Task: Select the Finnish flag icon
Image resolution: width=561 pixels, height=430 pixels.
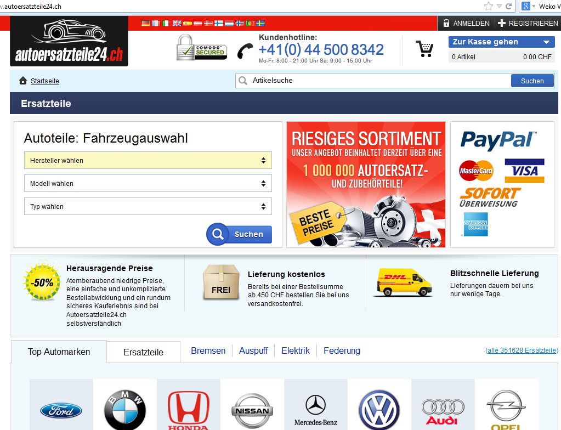Action: click(219, 23)
